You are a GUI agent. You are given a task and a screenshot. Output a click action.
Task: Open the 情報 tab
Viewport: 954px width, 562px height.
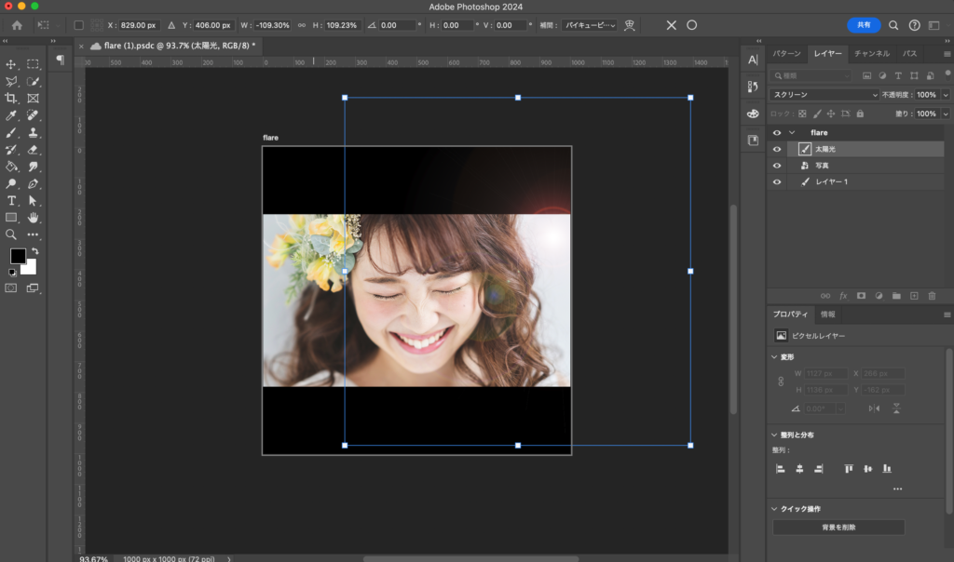tap(827, 314)
